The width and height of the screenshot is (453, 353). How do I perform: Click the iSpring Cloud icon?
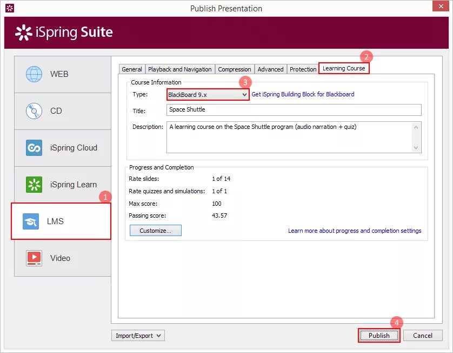[x=34, y=148]
